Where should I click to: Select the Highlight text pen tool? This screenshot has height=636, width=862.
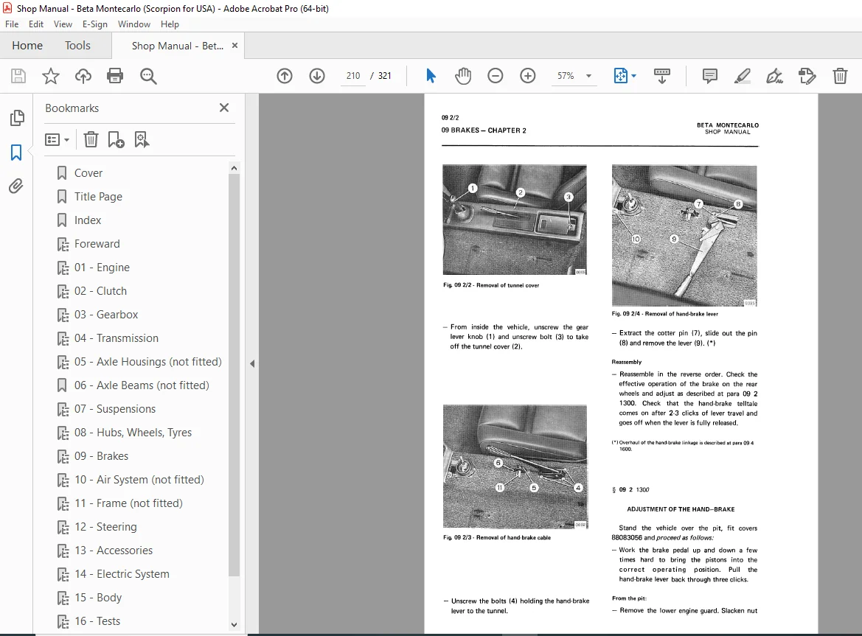point(742,76)
